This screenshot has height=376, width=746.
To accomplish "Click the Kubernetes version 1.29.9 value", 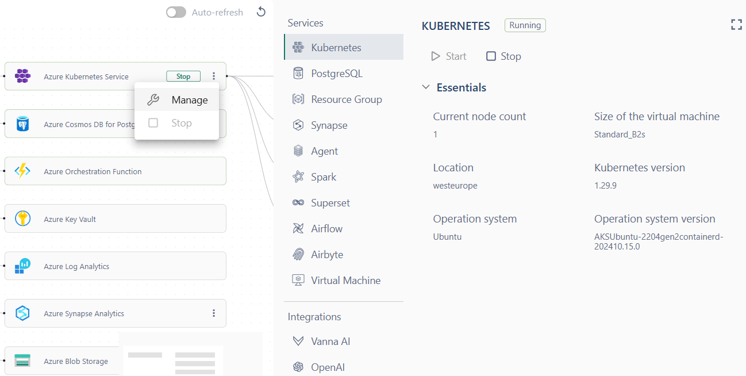I will tap(605, 186).
